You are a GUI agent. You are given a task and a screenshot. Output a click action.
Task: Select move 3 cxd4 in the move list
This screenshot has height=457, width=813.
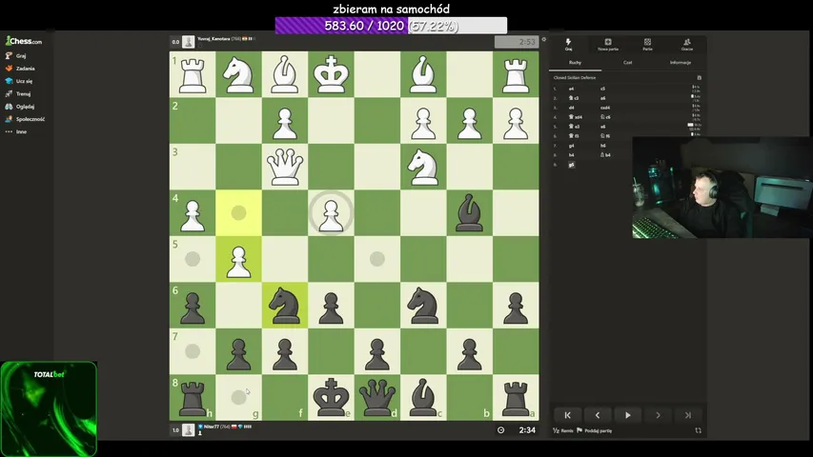point(605,108)
